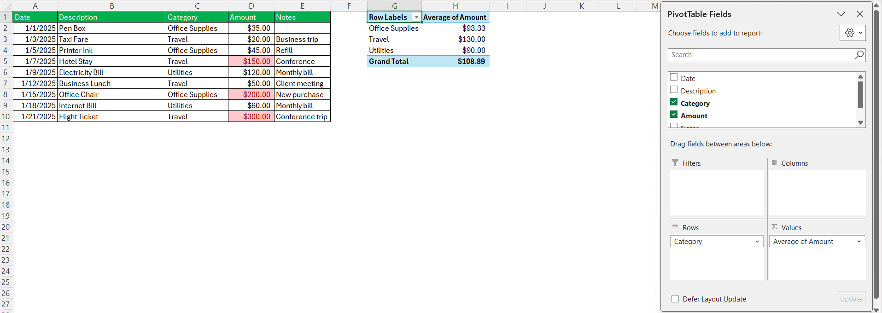
Task: Select column D header
Action: point(251,6)
